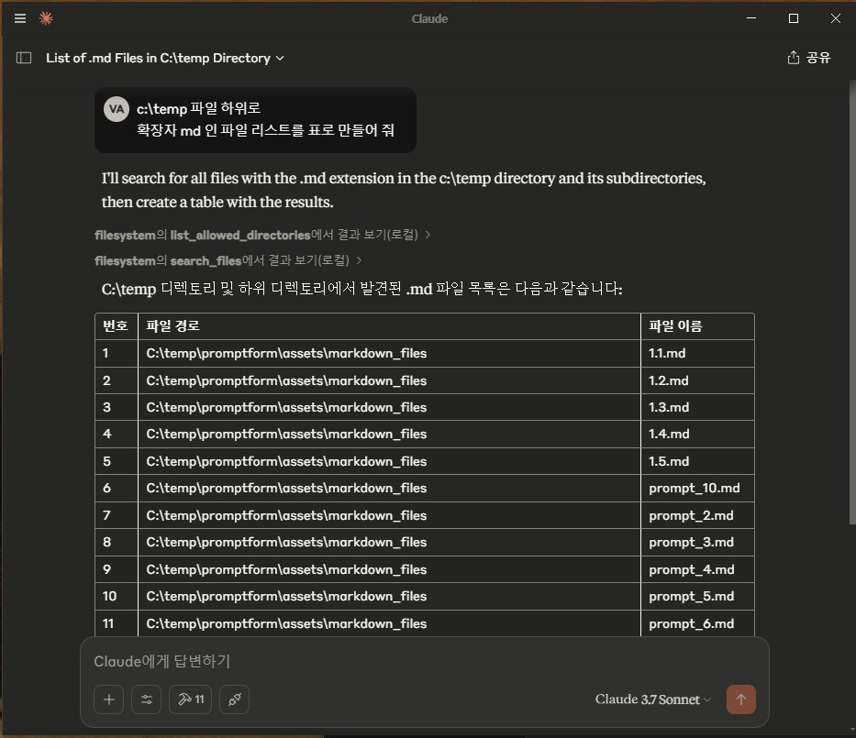Toggle the sidebar panel icon

click(x=24, y=58)
